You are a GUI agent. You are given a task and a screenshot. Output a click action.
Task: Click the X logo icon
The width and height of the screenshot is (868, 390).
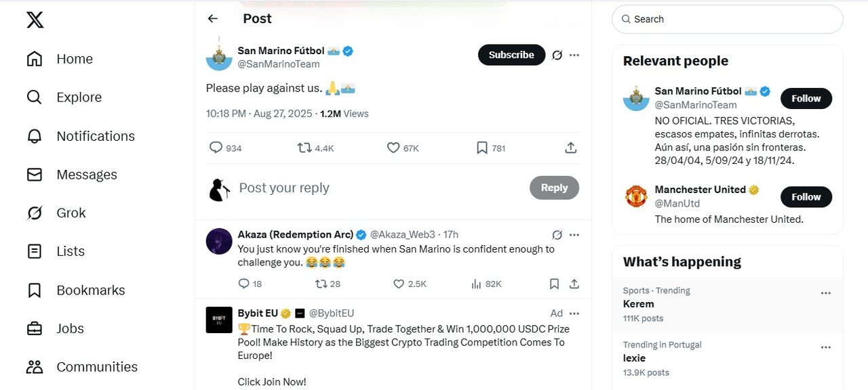pos(35,20)
